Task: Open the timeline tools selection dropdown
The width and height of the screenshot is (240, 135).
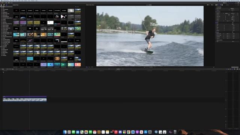Action: tap(16, 69)
